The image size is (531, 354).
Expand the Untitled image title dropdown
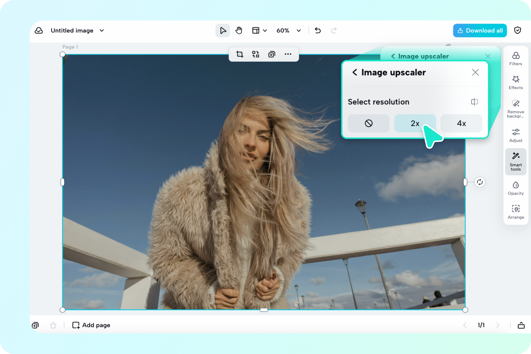(102, 31)
